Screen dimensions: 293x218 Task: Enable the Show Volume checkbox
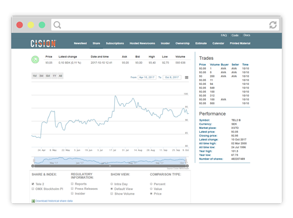[111, 194]
